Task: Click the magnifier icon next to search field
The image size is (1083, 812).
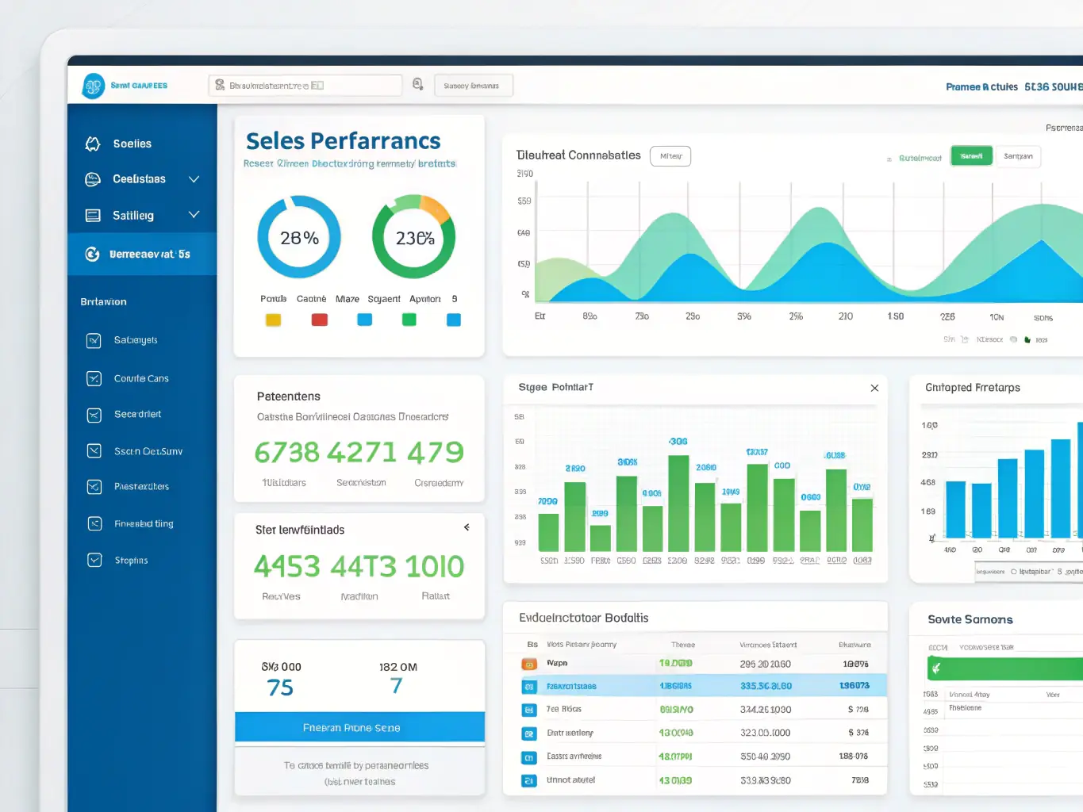Action: tap(418, 84)
